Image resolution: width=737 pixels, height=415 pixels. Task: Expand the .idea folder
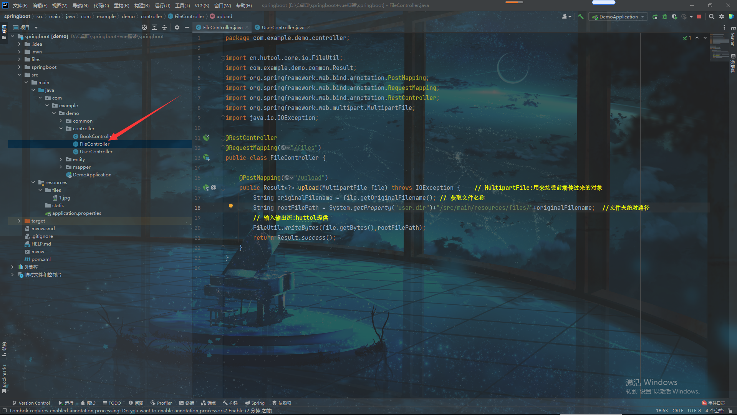click(x=19, y=44)
